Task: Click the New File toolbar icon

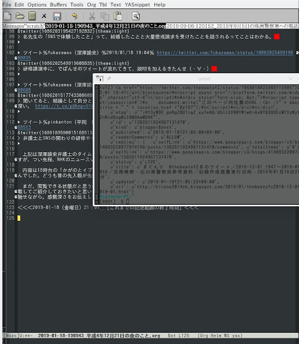Action: [7, 16]
